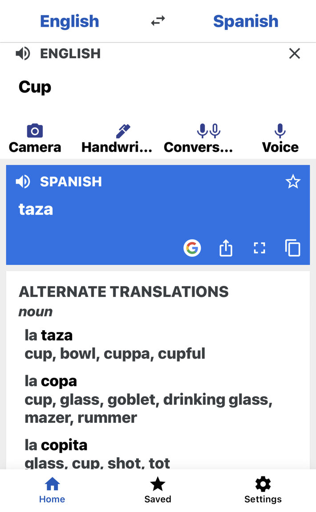Swap English and Spanish languages
Image resolution: width=316 pixels, height=512 pixels.
158,21
